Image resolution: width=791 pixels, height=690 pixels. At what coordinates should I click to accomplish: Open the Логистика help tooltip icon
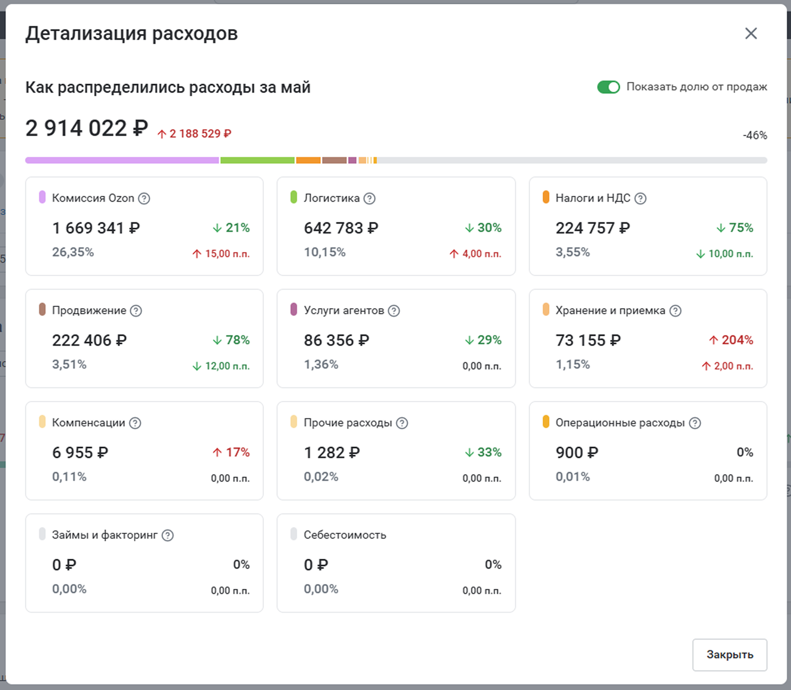click(x=369, y=199)
